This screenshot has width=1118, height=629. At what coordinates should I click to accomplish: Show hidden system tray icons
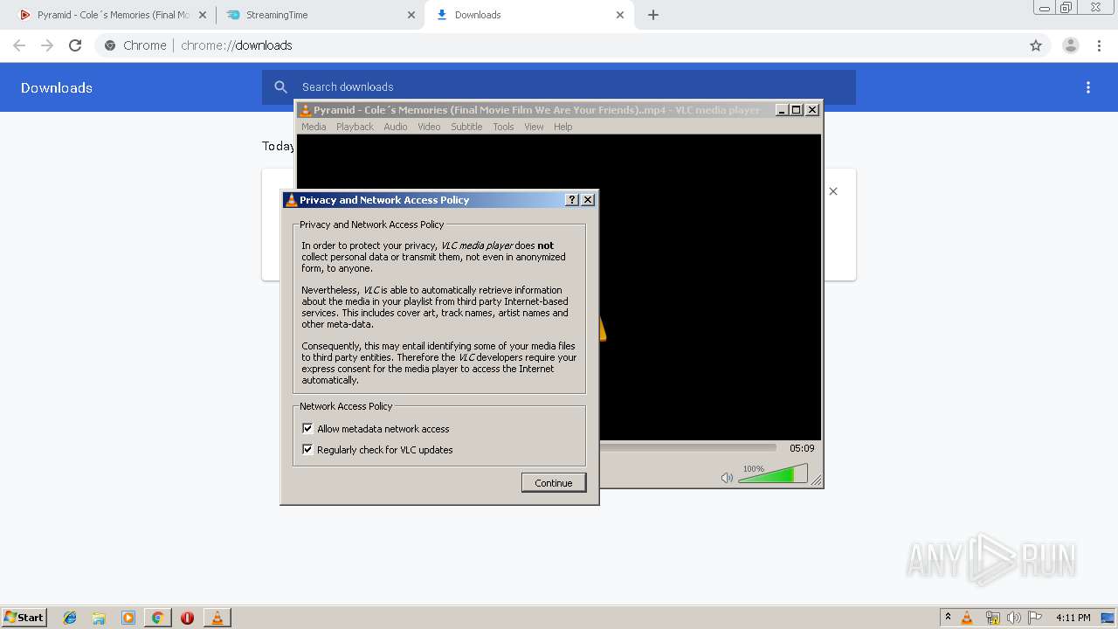point(948,617)
